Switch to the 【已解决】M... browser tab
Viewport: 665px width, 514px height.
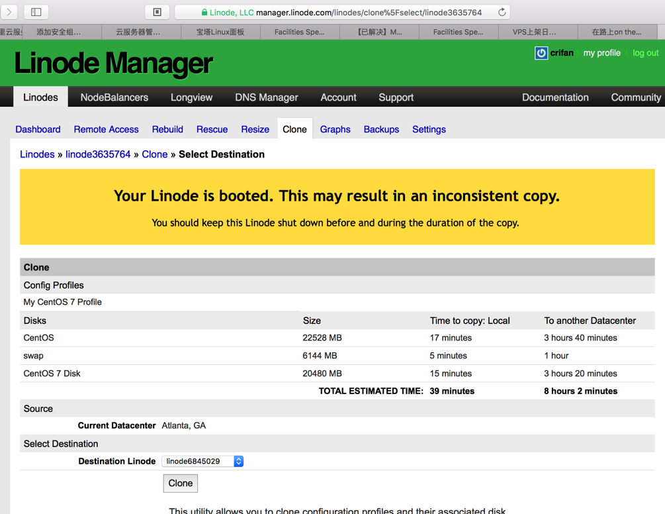[x=379, y=32]
